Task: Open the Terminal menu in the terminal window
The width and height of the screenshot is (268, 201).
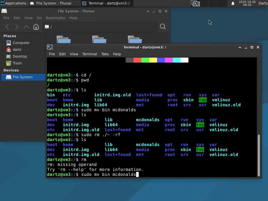Action: pyautogui.click(x=90, y=54)
